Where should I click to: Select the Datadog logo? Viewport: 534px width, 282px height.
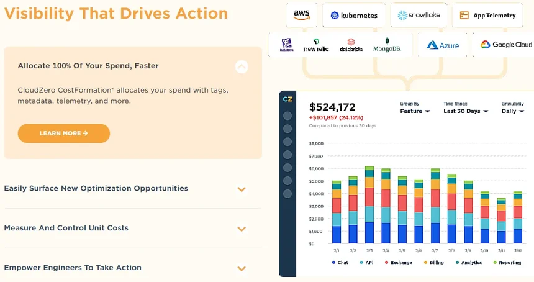[286, 45]
